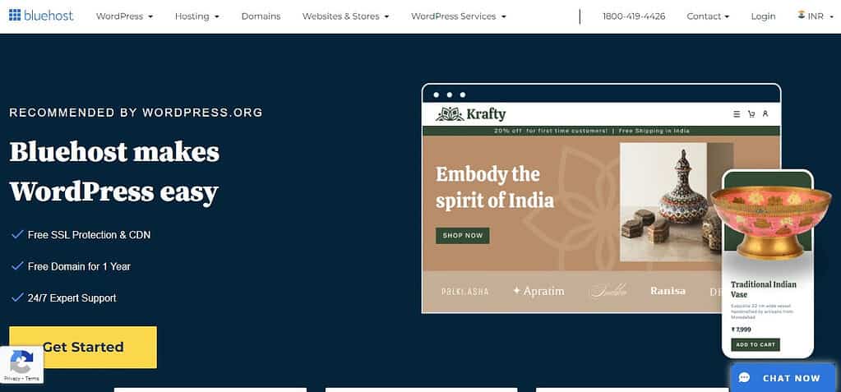The image size is (841, 392).
Task: Click the 24/7 Expert Support checkmark
Action: click(17, 297)
